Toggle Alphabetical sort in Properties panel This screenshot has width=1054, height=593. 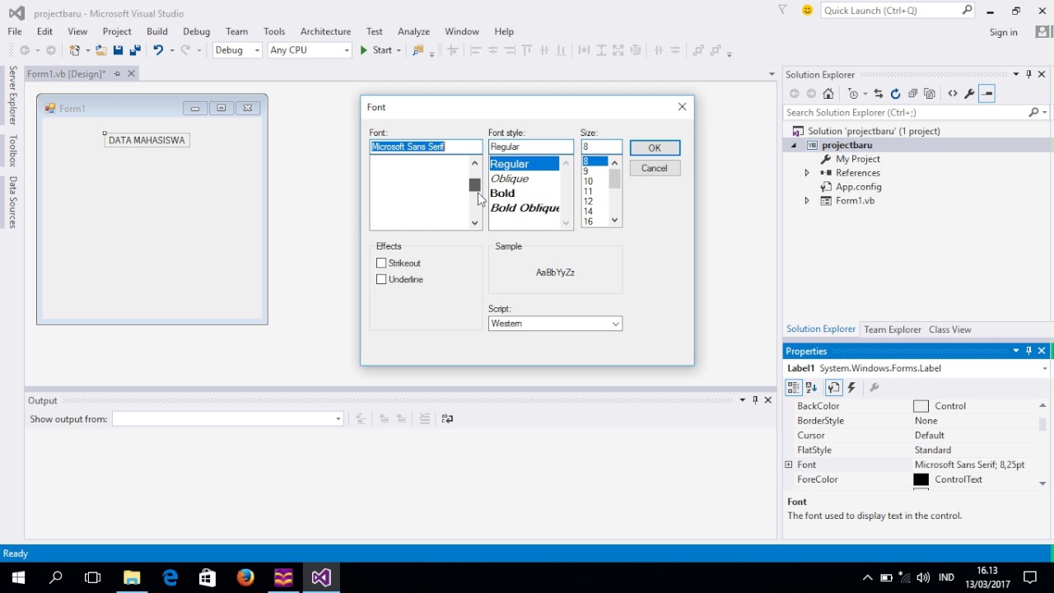coord(812,387)
